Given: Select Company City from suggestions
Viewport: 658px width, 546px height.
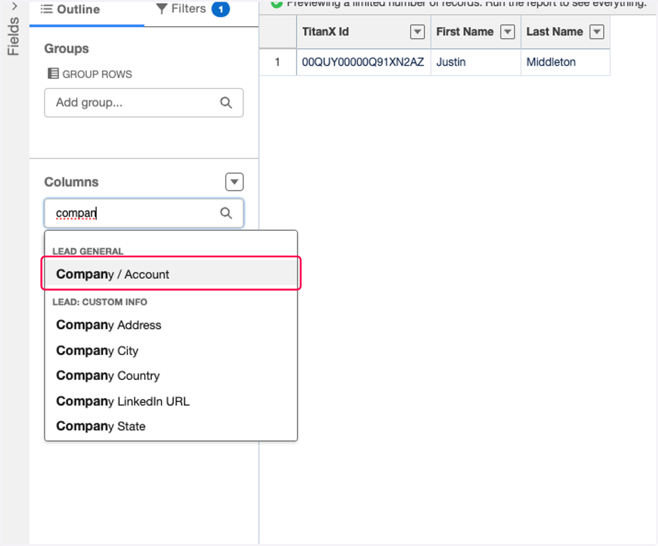Looking at the screenshot, I should pos(171,351).
